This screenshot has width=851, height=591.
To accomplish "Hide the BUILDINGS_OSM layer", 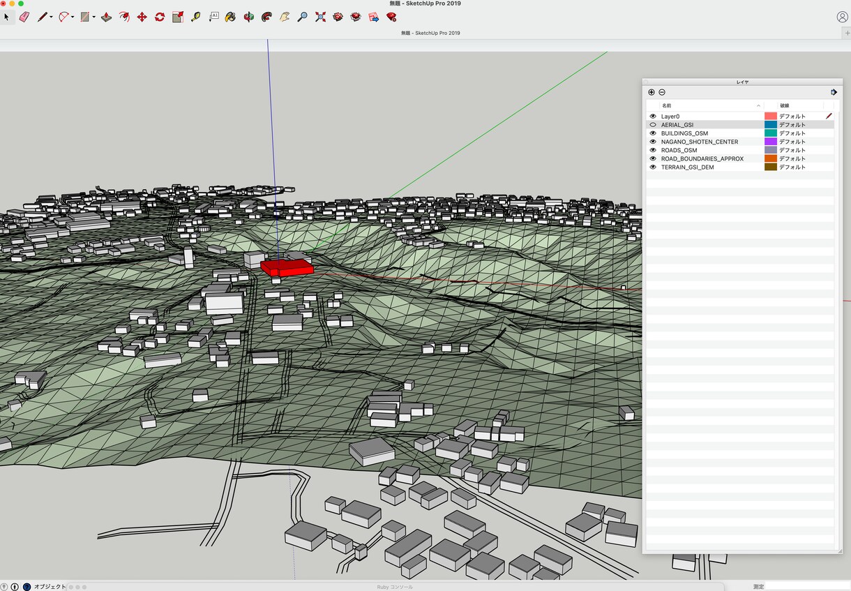I will (653, 133).
